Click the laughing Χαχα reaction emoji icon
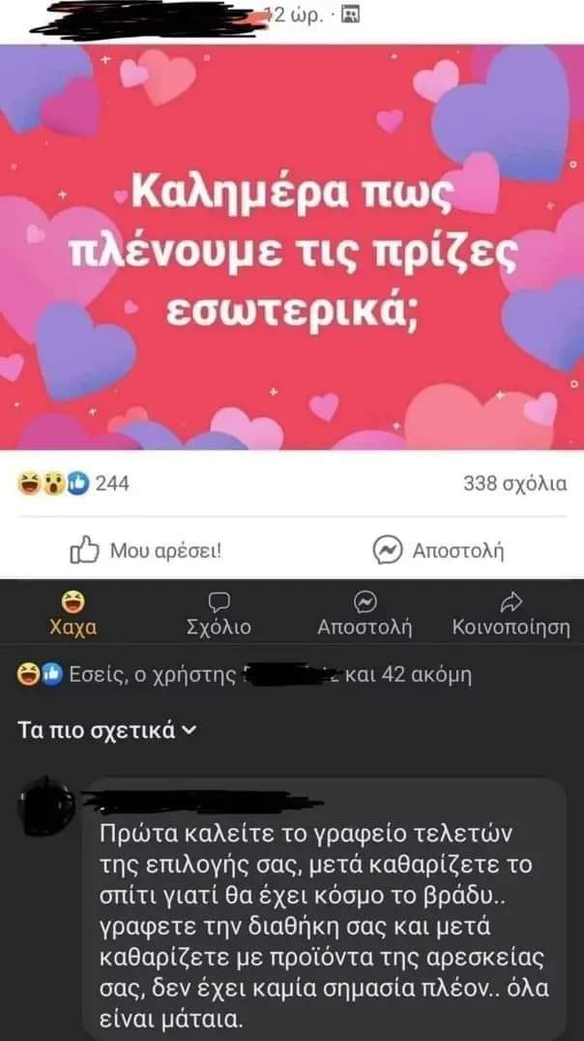This screenshot has width=584, height=1041. pyautogui.click(x=71, y=601)
